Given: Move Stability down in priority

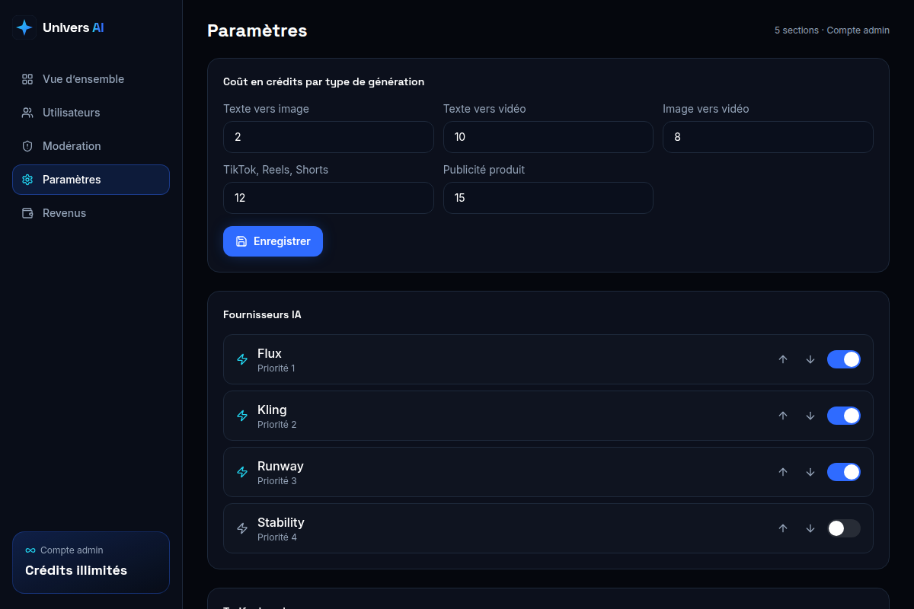Looking at the screenshot, I should [x=810, y=528].
